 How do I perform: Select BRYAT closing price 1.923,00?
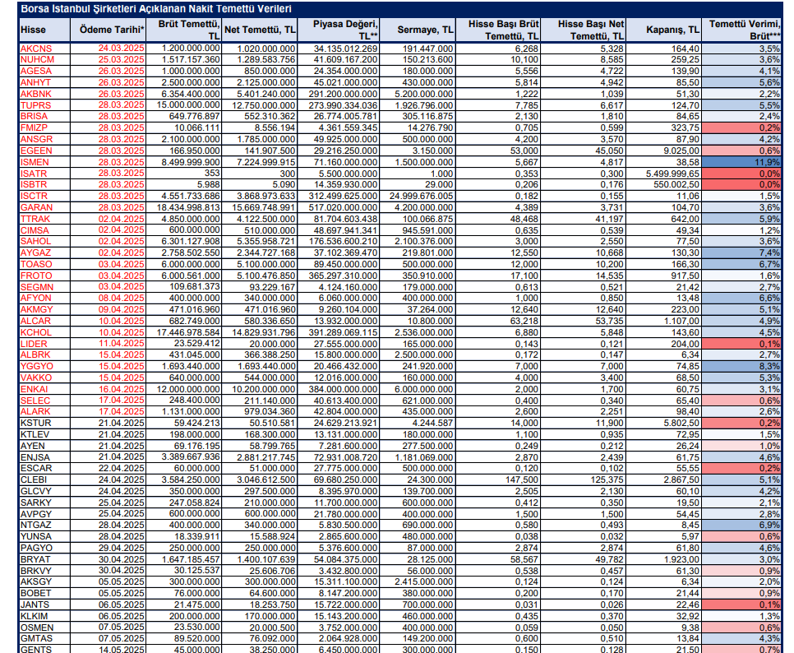click(x=682, y=559)
